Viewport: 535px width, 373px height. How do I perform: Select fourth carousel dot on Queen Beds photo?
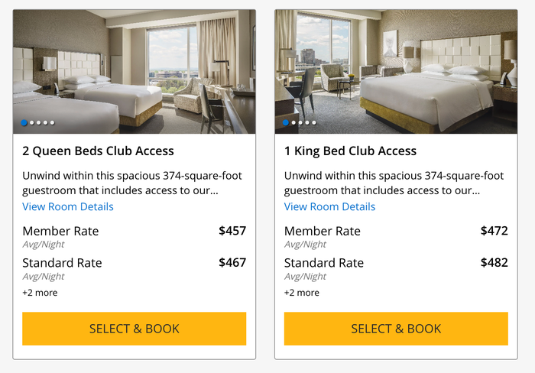click(45, 122)
